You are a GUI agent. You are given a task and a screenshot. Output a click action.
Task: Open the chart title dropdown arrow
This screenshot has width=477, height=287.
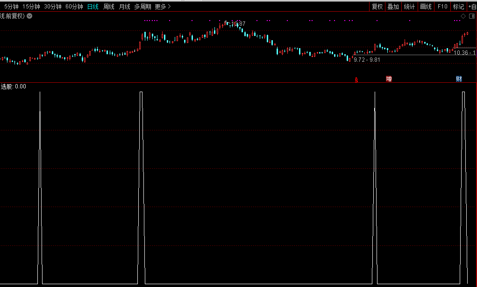(29, 16)
